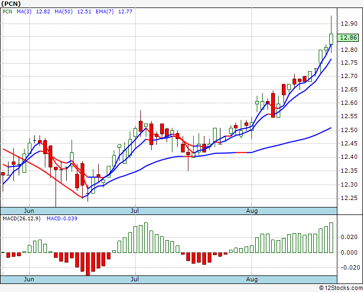The image size is (363, 292).
Task: Click the 12.90 price axis label
Action: tap(349, 24)
